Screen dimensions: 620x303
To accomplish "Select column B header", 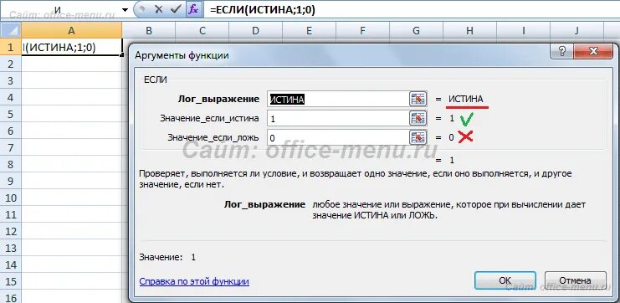I will point(149,30).
